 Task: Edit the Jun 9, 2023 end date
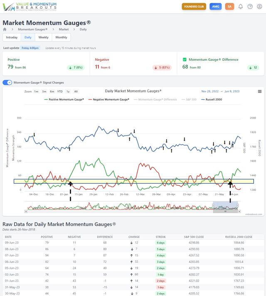pyautogui.click(x=232, y=91)
